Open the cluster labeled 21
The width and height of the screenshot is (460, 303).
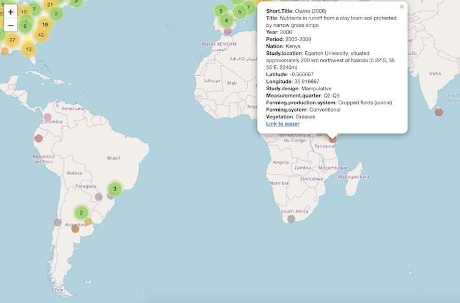pos(50,5)
